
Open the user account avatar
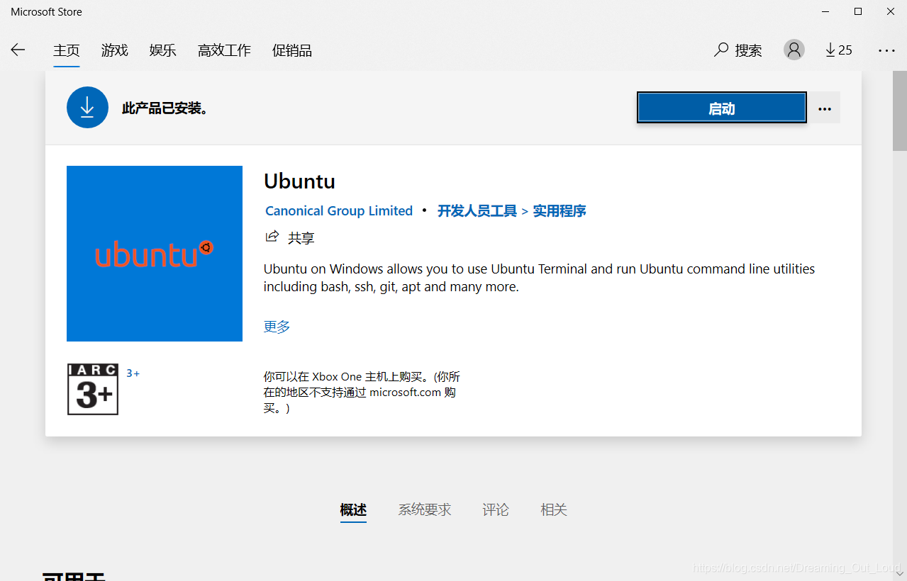click(794, 50)
